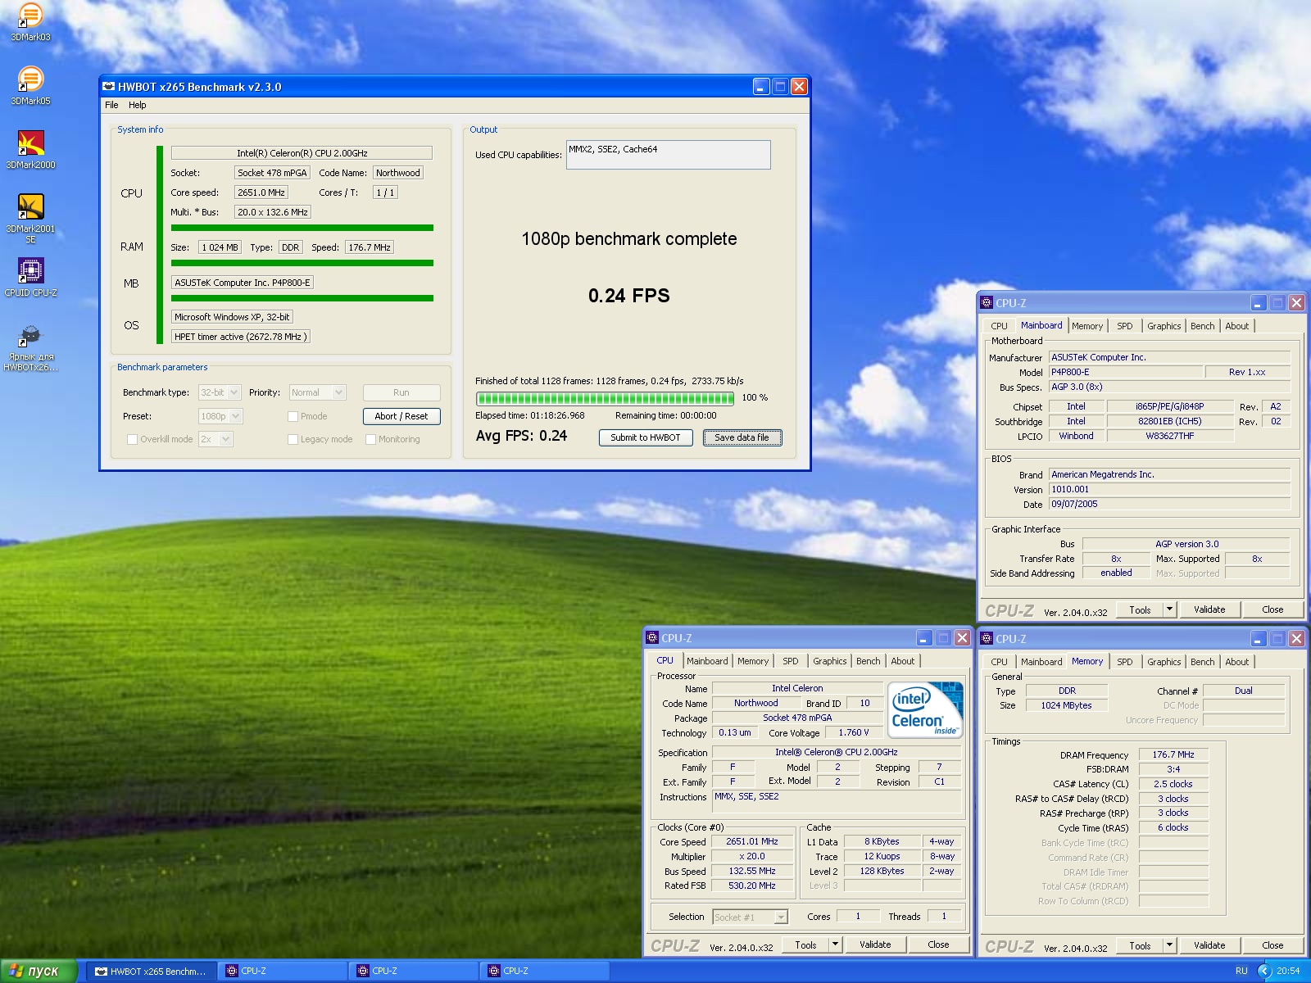Launch 3DMark2000 from the desktop
The height and width of the screenshot is (983, 1311).
coord(30,150)
